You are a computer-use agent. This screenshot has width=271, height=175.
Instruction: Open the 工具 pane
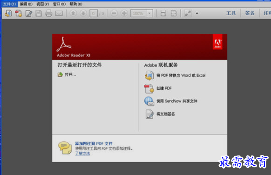coord(231,13)
